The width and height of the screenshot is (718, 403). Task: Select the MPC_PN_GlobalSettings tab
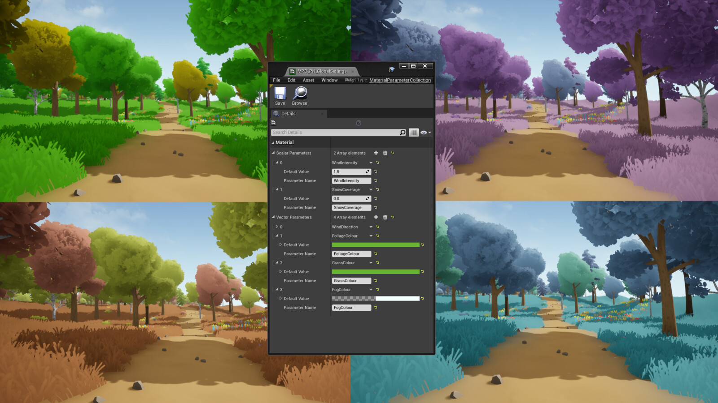pyautogui.click(x=322, y=71)
